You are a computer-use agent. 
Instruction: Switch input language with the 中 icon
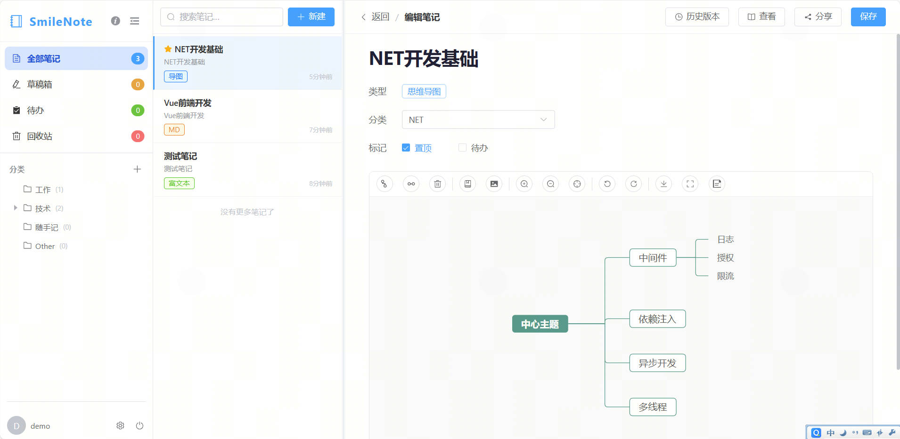tap(830, 432)
